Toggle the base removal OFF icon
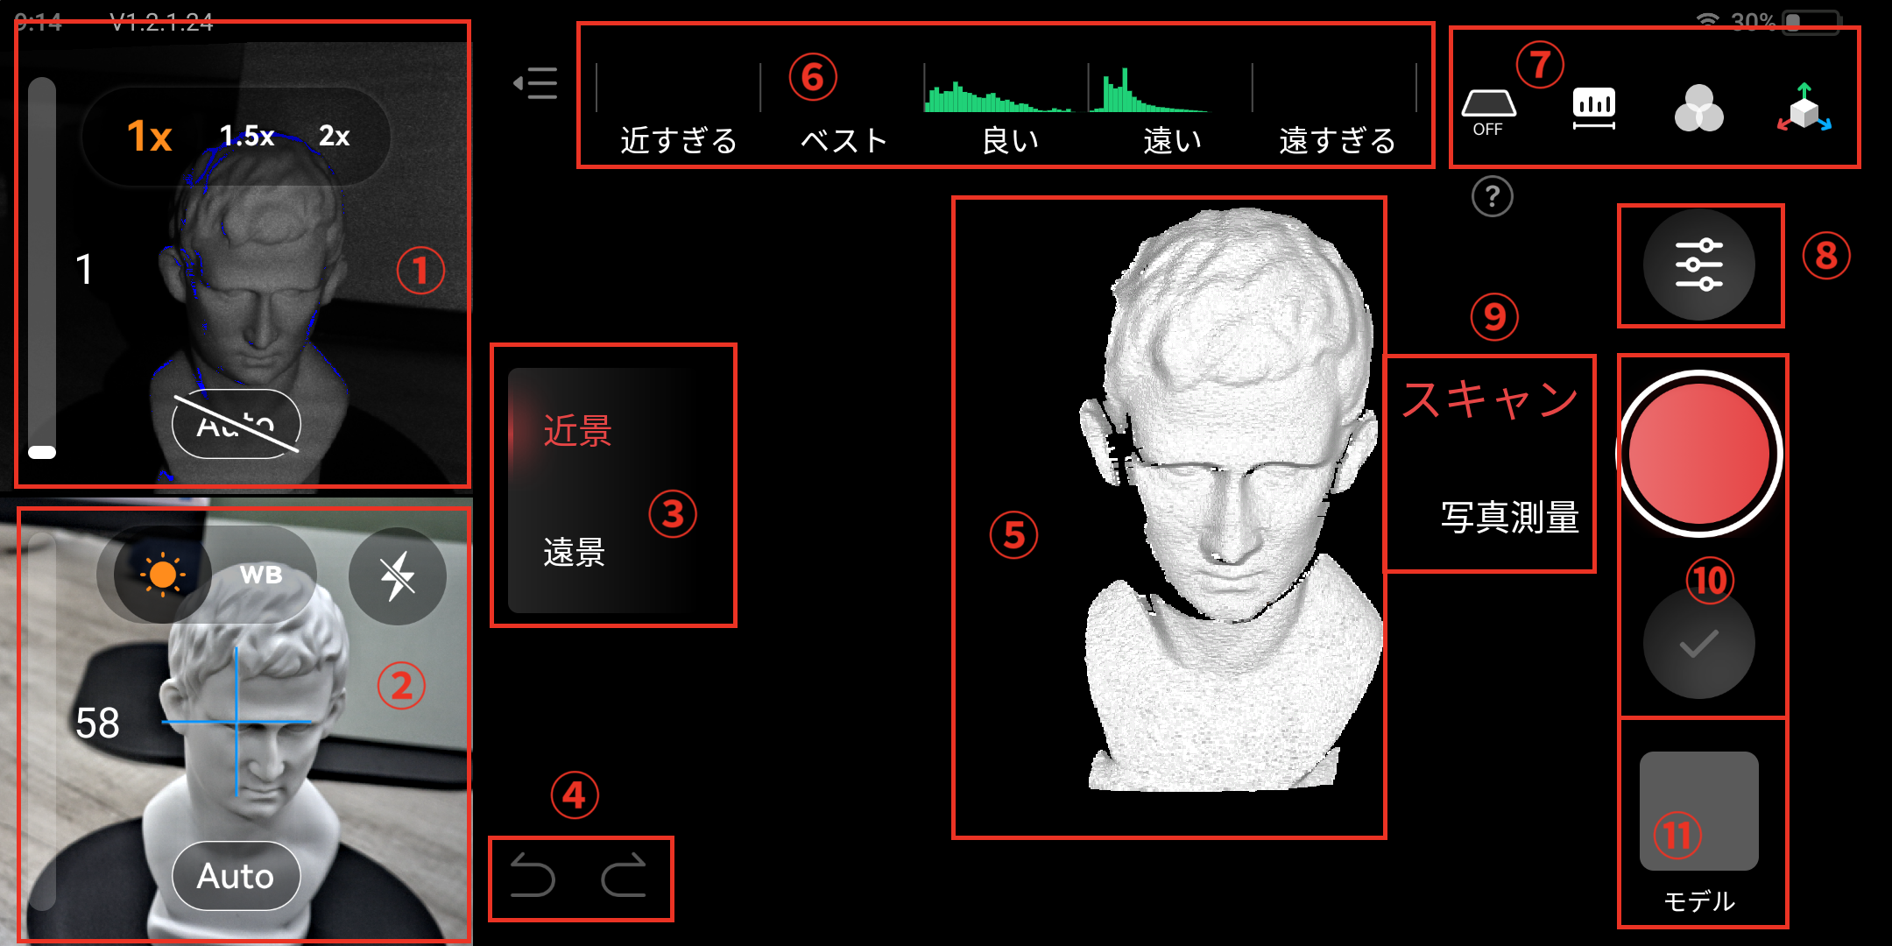 pyautogui.click(x=1488, y=113)
